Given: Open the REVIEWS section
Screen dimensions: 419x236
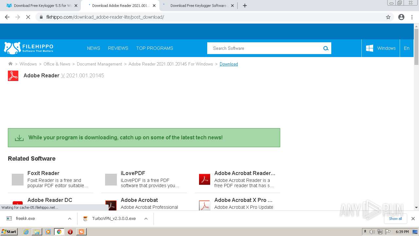Looking at the screenshot, I should 118,48.
